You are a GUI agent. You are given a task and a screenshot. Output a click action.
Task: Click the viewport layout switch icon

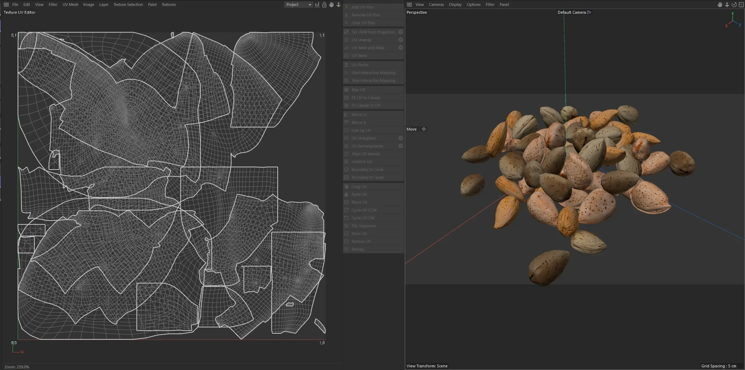(x=741, y=5)
